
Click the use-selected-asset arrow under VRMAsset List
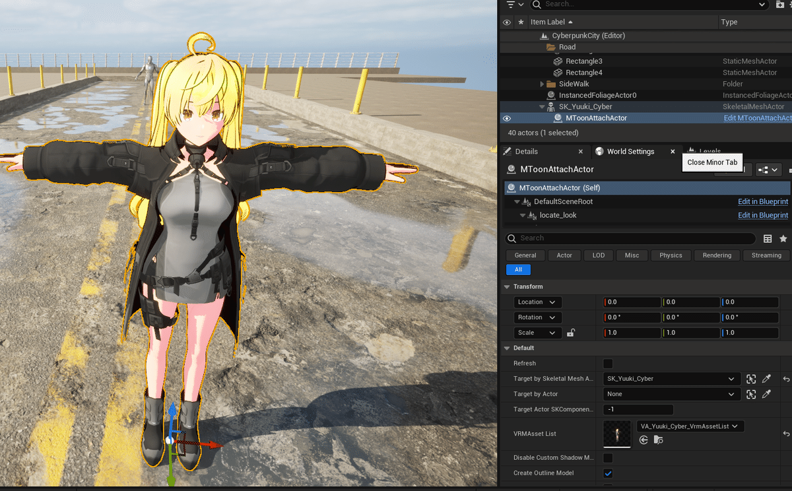[643, 440]
